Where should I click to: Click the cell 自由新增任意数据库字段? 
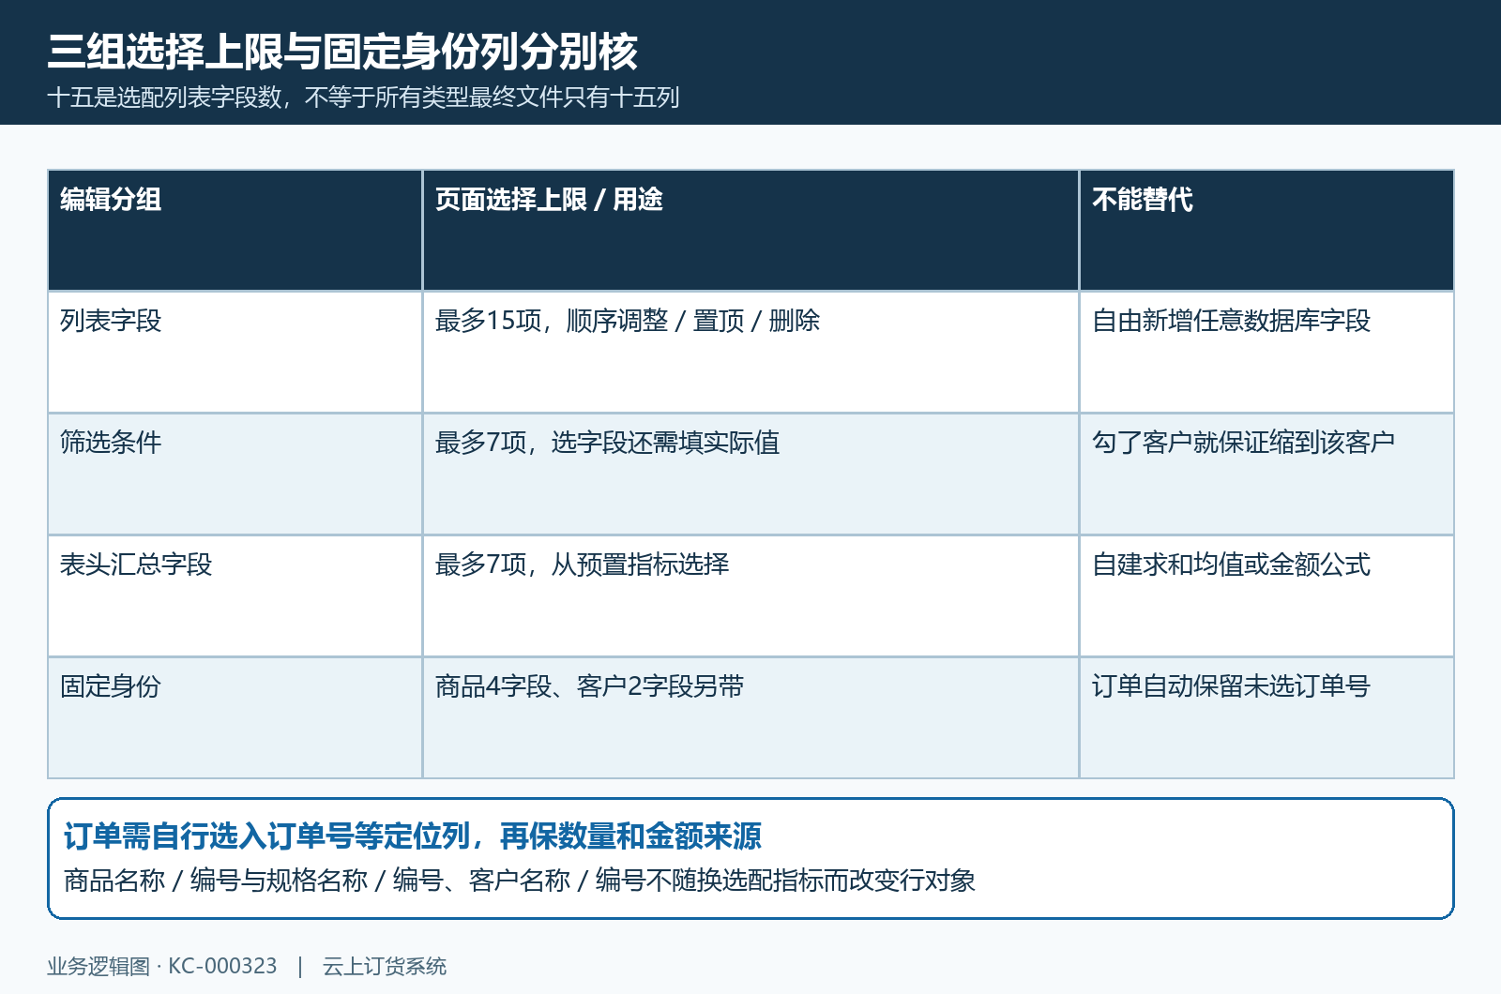pyautogui.click(x=1266, y=352)
